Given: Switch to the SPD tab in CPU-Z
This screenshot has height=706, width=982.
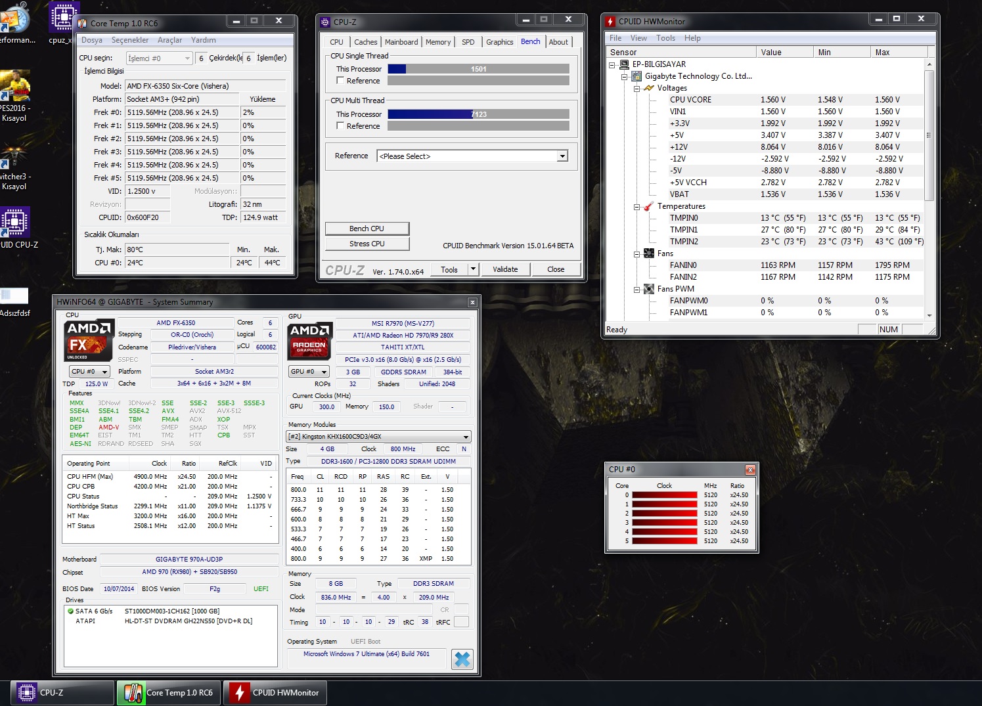Looking at the screenshot, I should [468, 42].
